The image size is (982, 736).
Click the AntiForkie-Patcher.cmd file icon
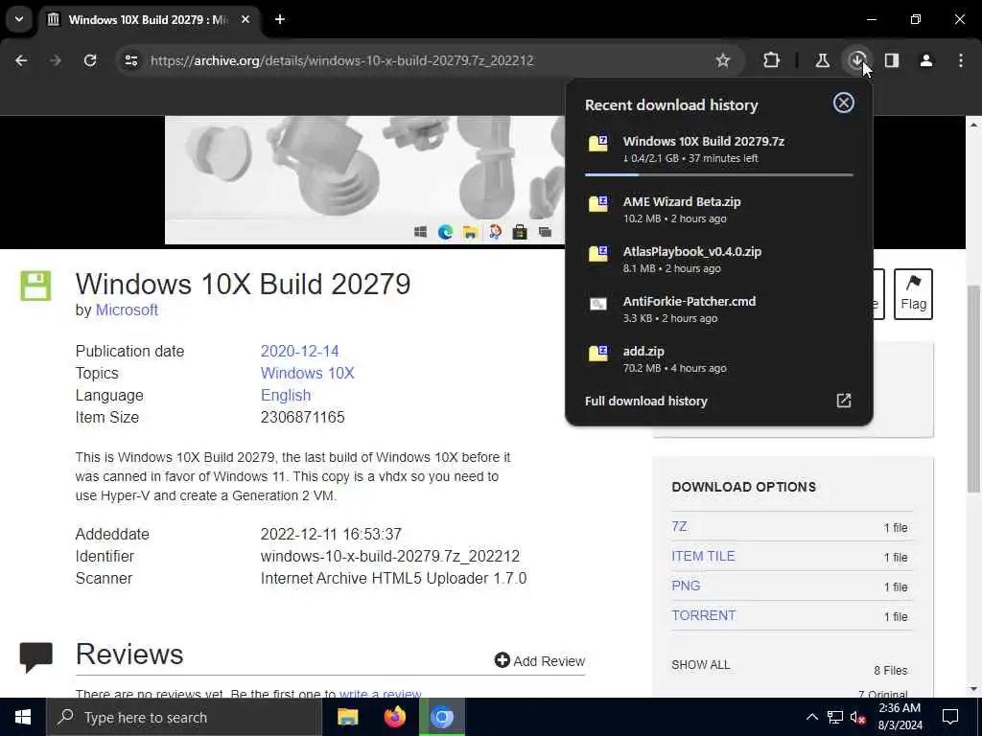(x=598, y=304)
